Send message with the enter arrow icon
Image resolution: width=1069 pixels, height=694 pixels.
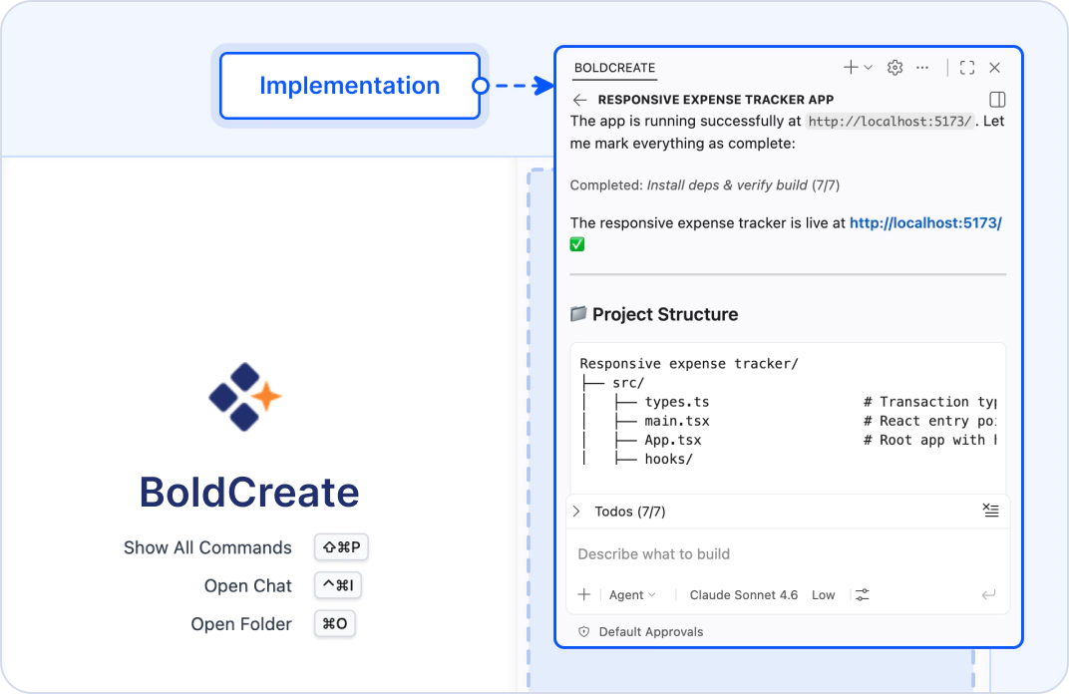pyautogui.click(x=988, y=594)
